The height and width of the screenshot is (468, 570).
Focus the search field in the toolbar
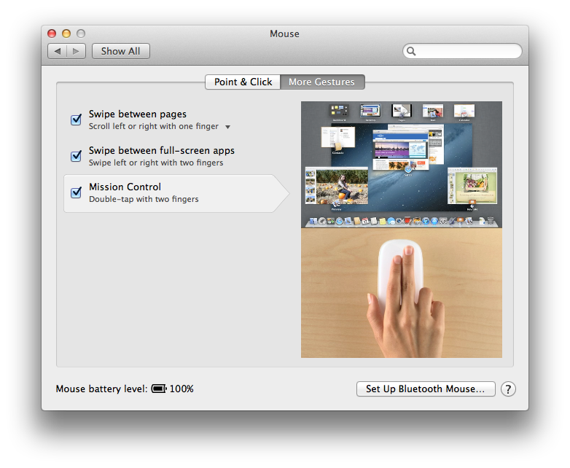(462, 51)
